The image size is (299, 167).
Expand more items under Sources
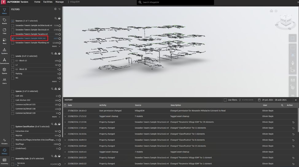coord(56,46)
